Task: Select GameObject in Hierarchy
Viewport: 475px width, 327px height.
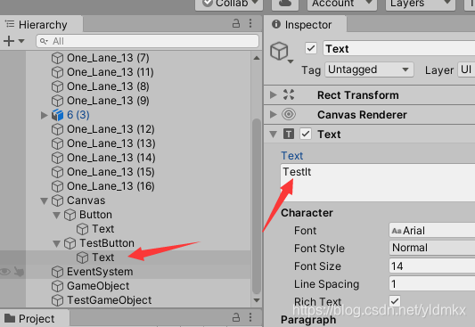Action: click(x=97, y=286)
